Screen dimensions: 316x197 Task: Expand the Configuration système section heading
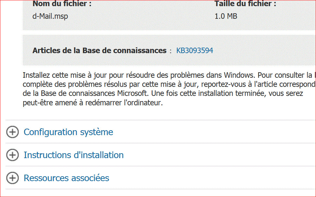68,132
